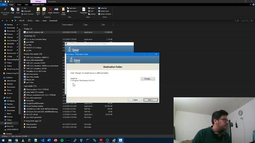This screenshot has width=255, height=143.
Task: Click Pin to Quick access in ribbon
Action: pos(5,11)
